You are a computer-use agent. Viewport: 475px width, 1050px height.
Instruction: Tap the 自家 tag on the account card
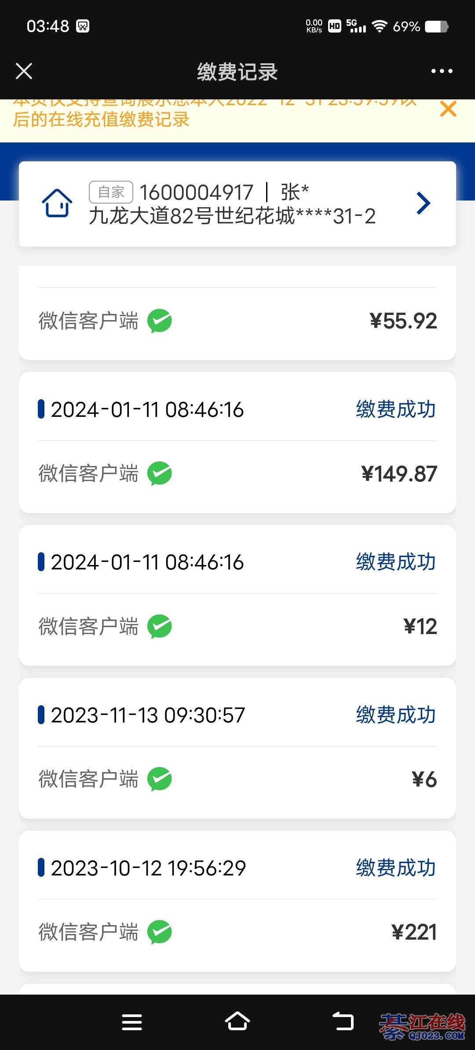tap(111, 192)
